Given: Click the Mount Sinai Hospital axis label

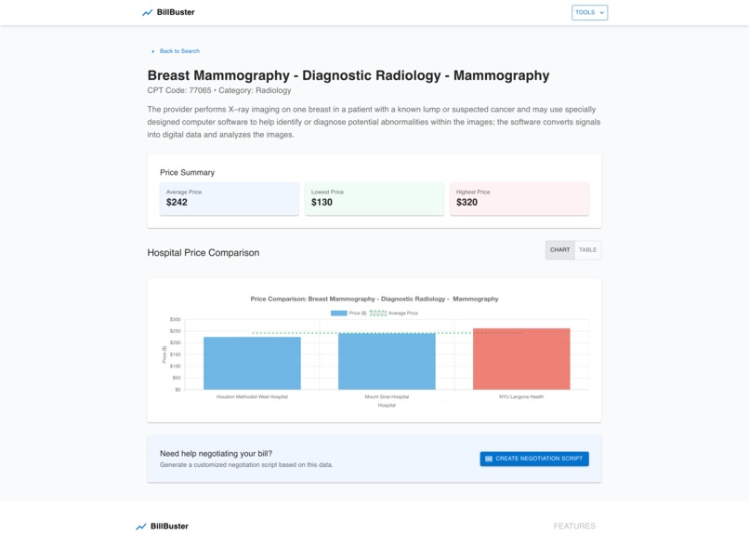Looking at the screenshot, I should tap(387, 397).
